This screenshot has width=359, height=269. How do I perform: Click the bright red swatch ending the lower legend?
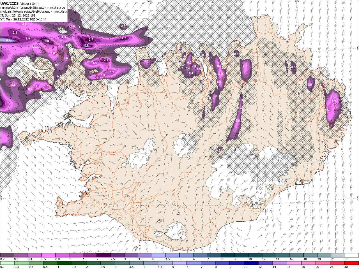tap(351, 263)
